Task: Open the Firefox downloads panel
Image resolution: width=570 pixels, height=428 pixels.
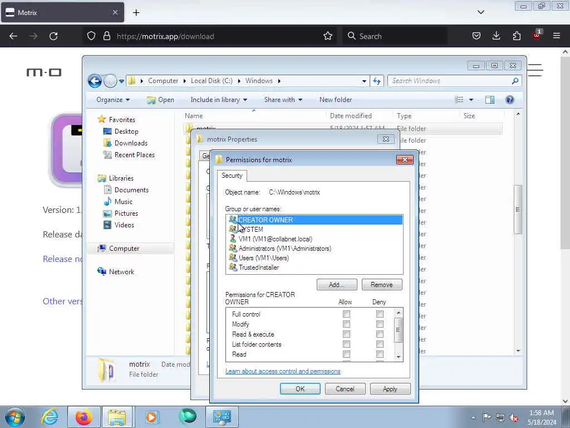Action: (x=496, y=36)
